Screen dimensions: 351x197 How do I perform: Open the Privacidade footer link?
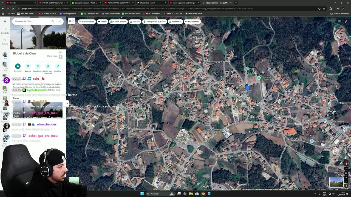311,189
